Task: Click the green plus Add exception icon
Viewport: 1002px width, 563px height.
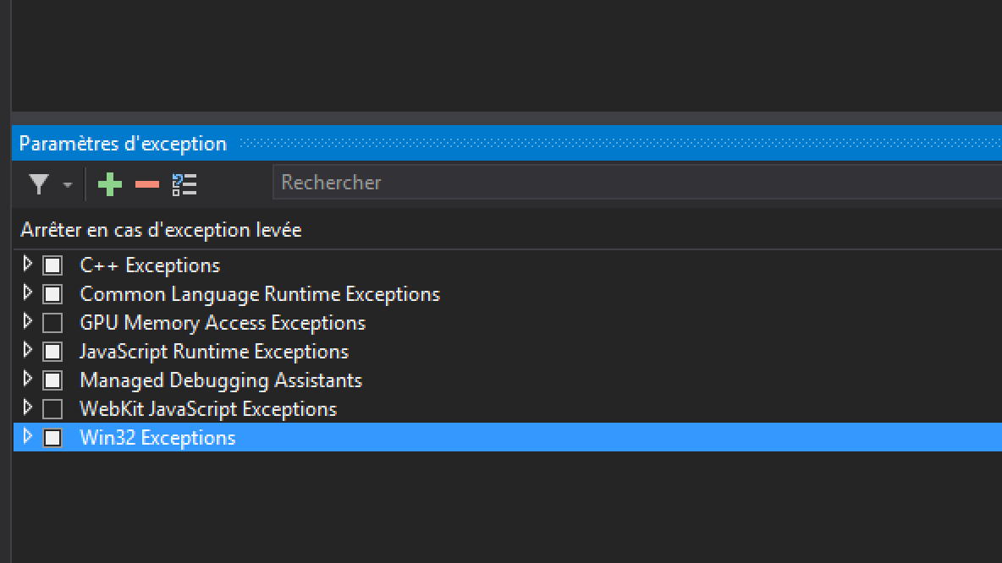Action: pyautogui.click(x=110, y=184)
